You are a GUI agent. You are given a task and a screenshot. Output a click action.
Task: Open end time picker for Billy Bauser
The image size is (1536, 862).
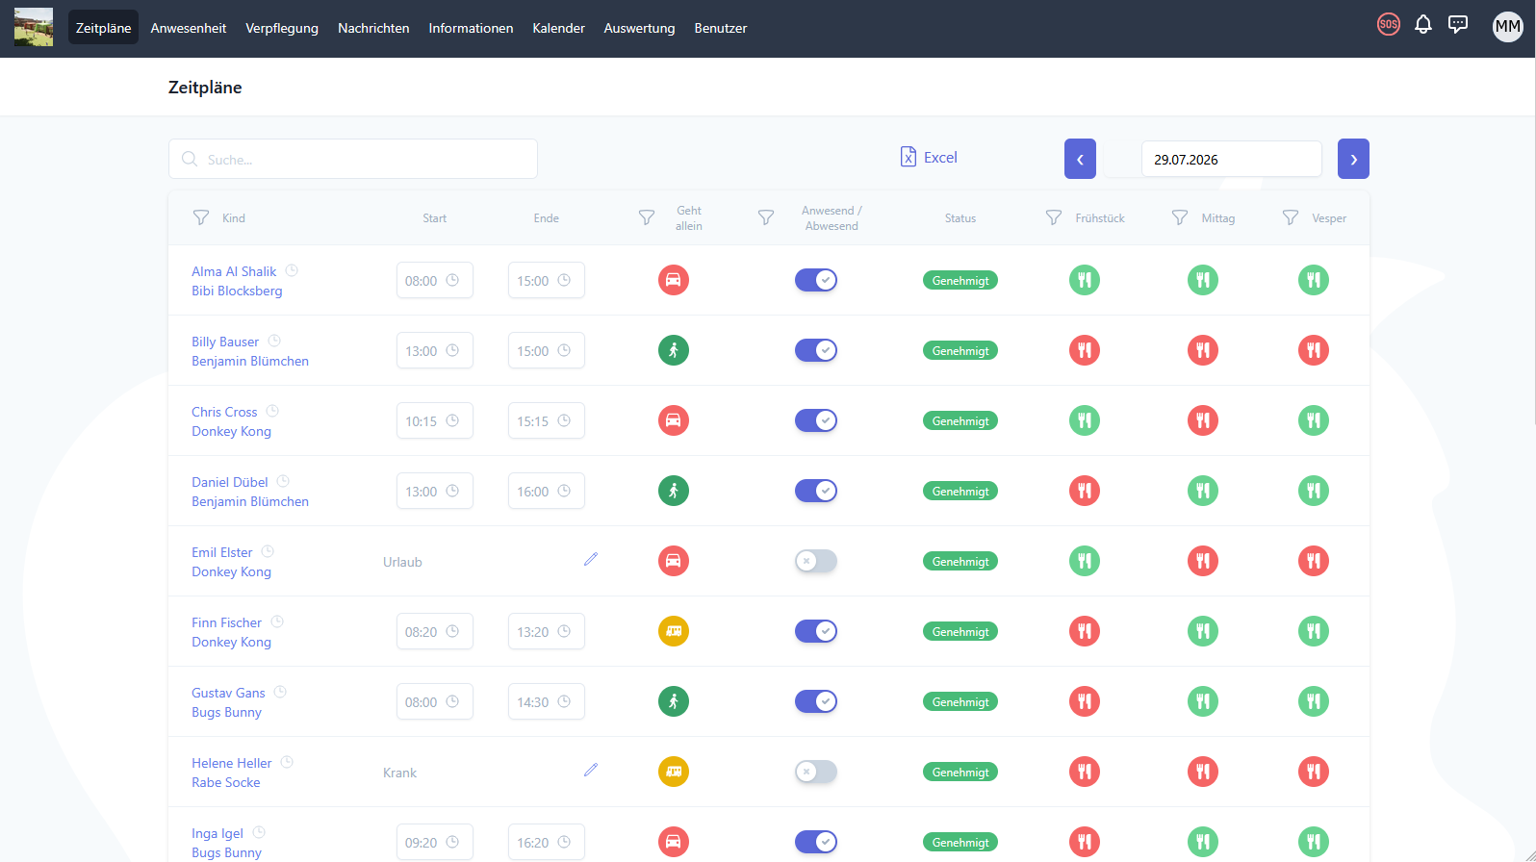pyautogui.click(x=547, y=350)
